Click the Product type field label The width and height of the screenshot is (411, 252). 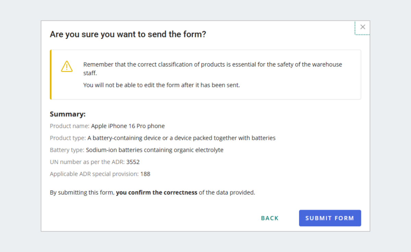pyautogui.click(x=67, y=138)
